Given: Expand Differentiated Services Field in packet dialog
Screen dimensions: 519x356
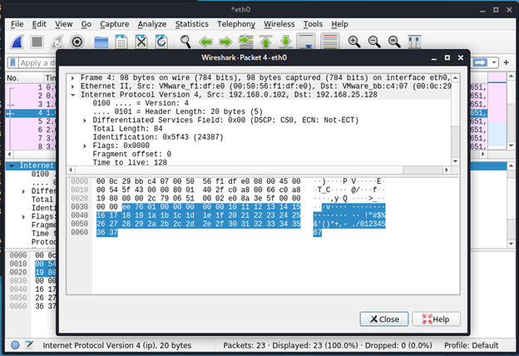Looking at the screenshot, I should point(85,121).
